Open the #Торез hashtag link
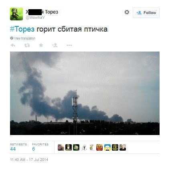The width and height of the screenshot is (170, 169). 22,29
